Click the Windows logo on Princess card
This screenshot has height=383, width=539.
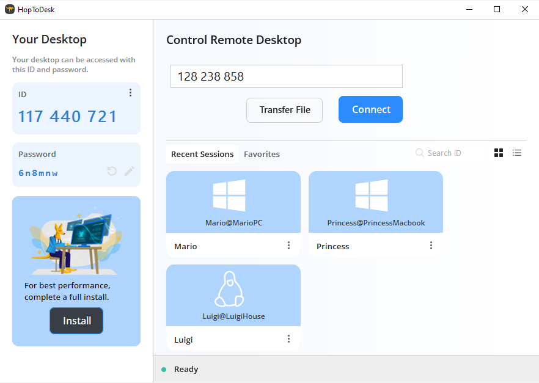372,195
